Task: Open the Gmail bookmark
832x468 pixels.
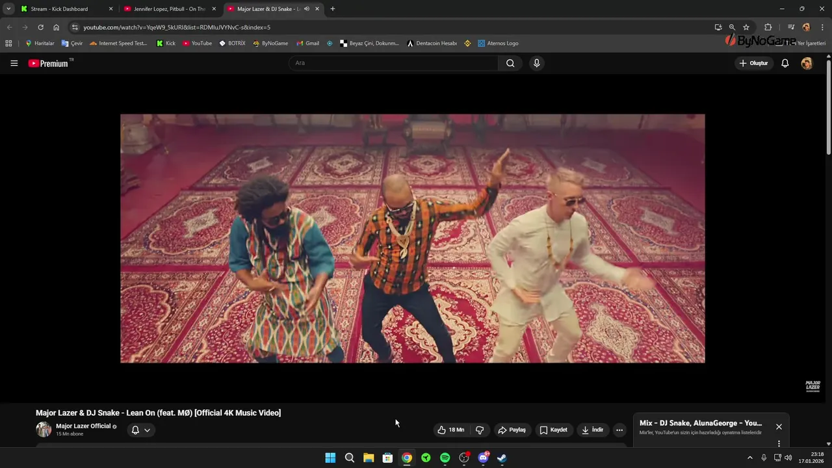Action: click(x=308, y=44)
